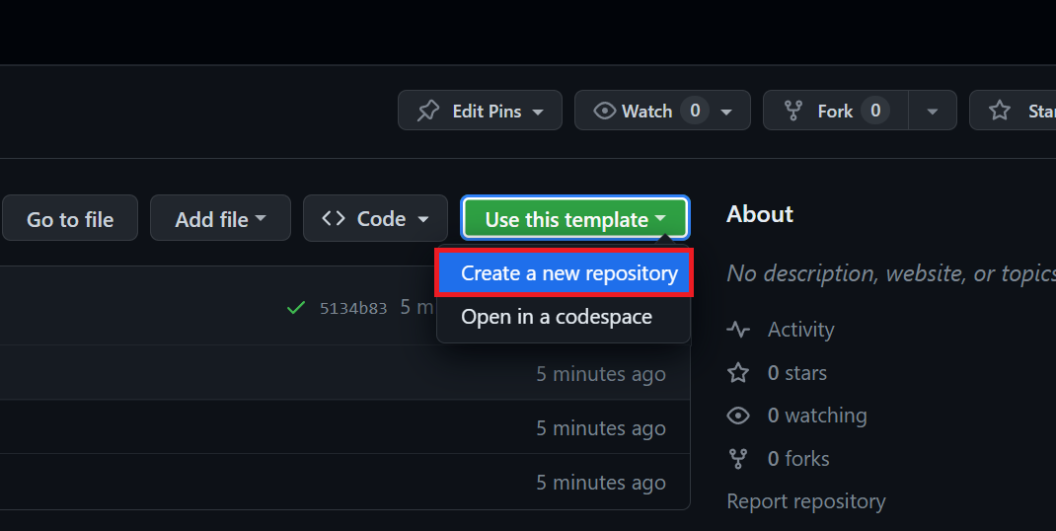Screen dimensions: 1056x531
Task: Click the Edit Pins button
Action: (x=480, y=110)
